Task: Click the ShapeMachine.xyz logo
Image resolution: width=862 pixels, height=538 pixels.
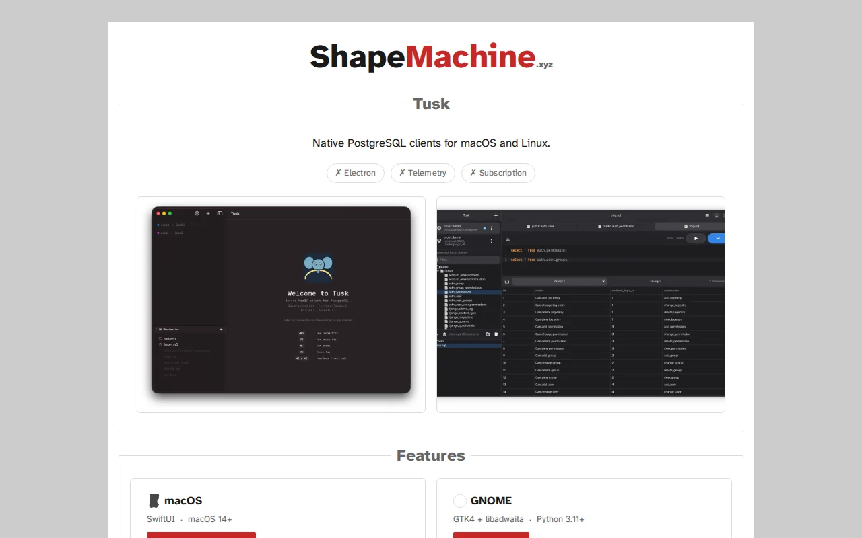Action: point(431,57)
